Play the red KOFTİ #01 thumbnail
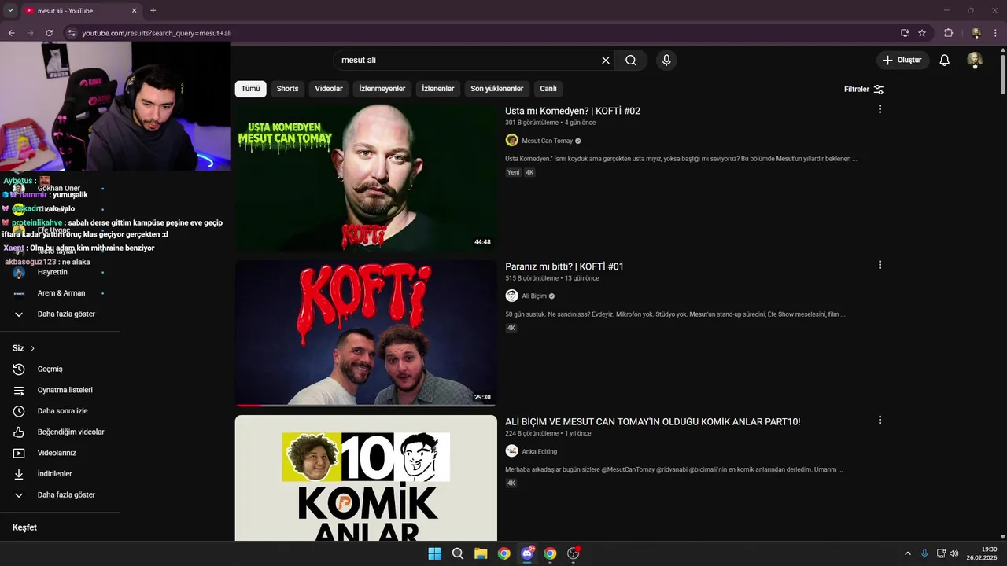 pyautogui.click(x=366, y=333)
